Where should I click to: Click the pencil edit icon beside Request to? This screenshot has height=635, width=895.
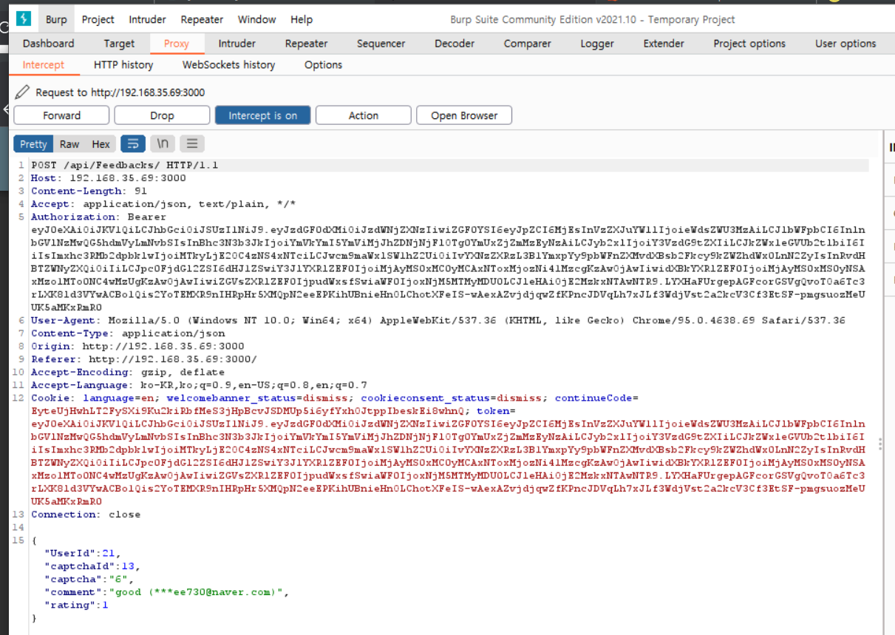(23, 92)
